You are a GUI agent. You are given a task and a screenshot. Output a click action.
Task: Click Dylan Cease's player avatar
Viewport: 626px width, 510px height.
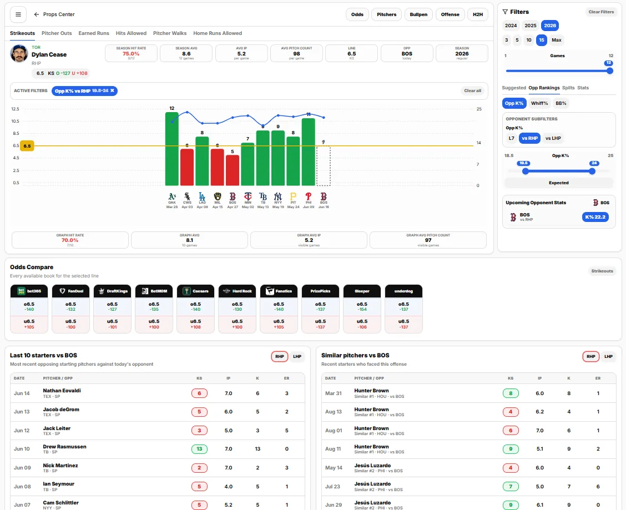click(x=19, y=53)
